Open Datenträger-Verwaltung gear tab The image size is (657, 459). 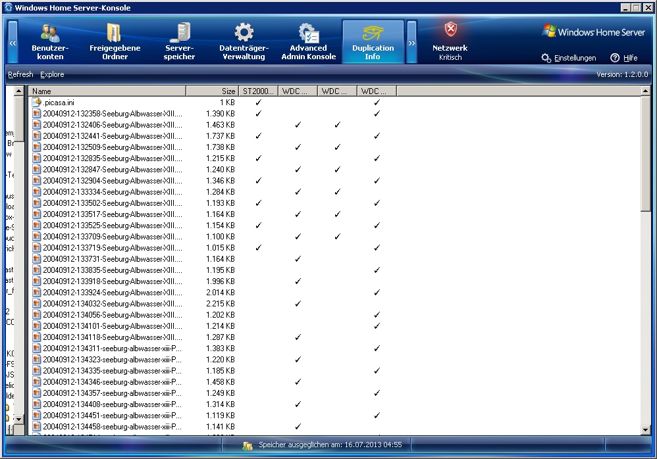[x=244, y=42]
